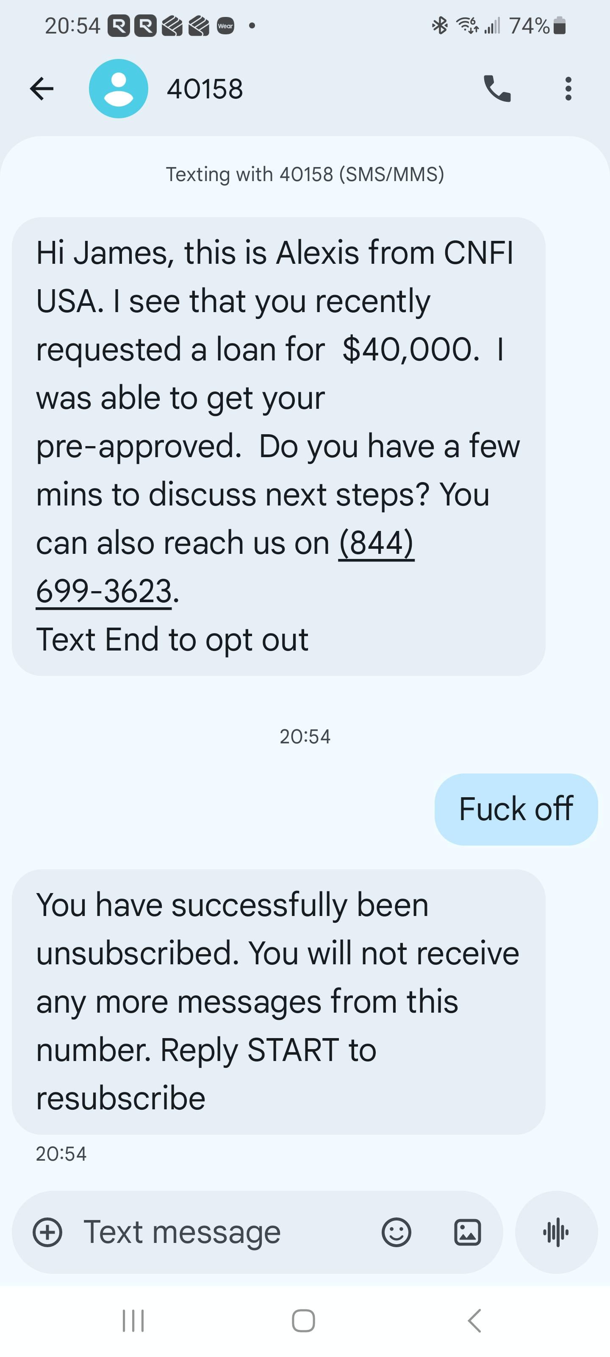Select the "Fuck off" sent message
The image size is (610, 1357).
coord(516,809)
